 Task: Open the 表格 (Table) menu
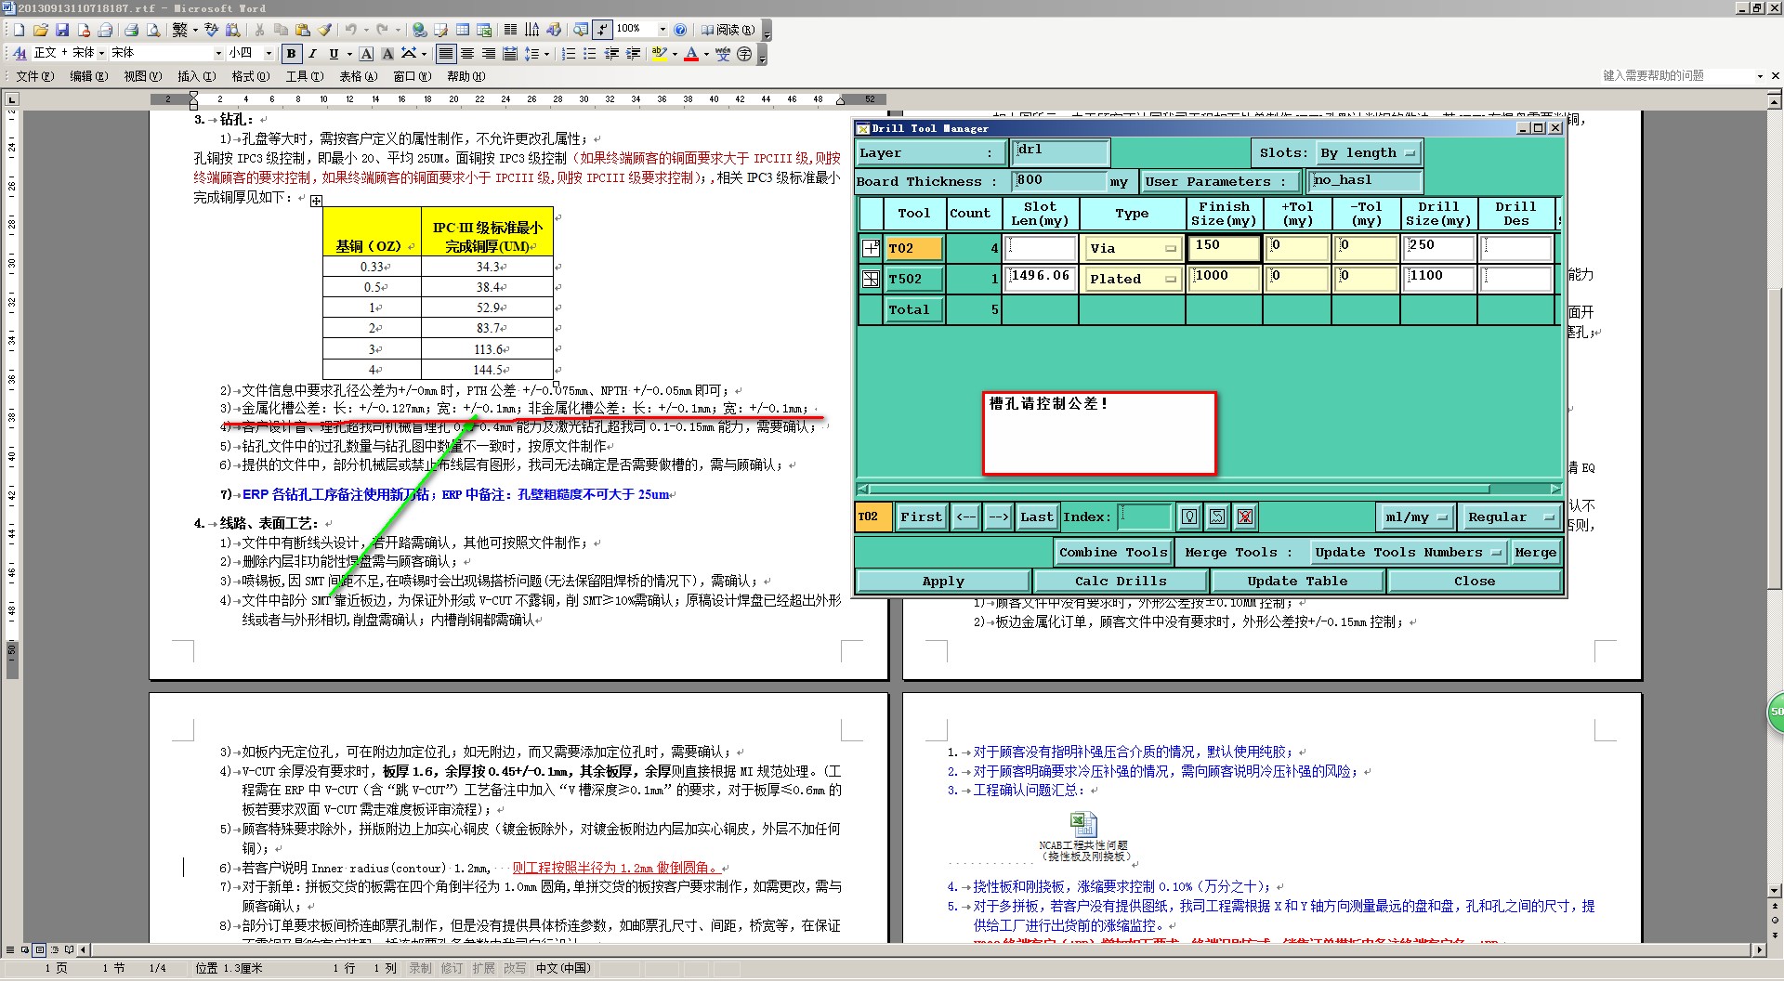coord(358,76)
